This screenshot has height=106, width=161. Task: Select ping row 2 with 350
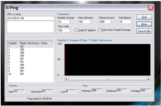31,50
